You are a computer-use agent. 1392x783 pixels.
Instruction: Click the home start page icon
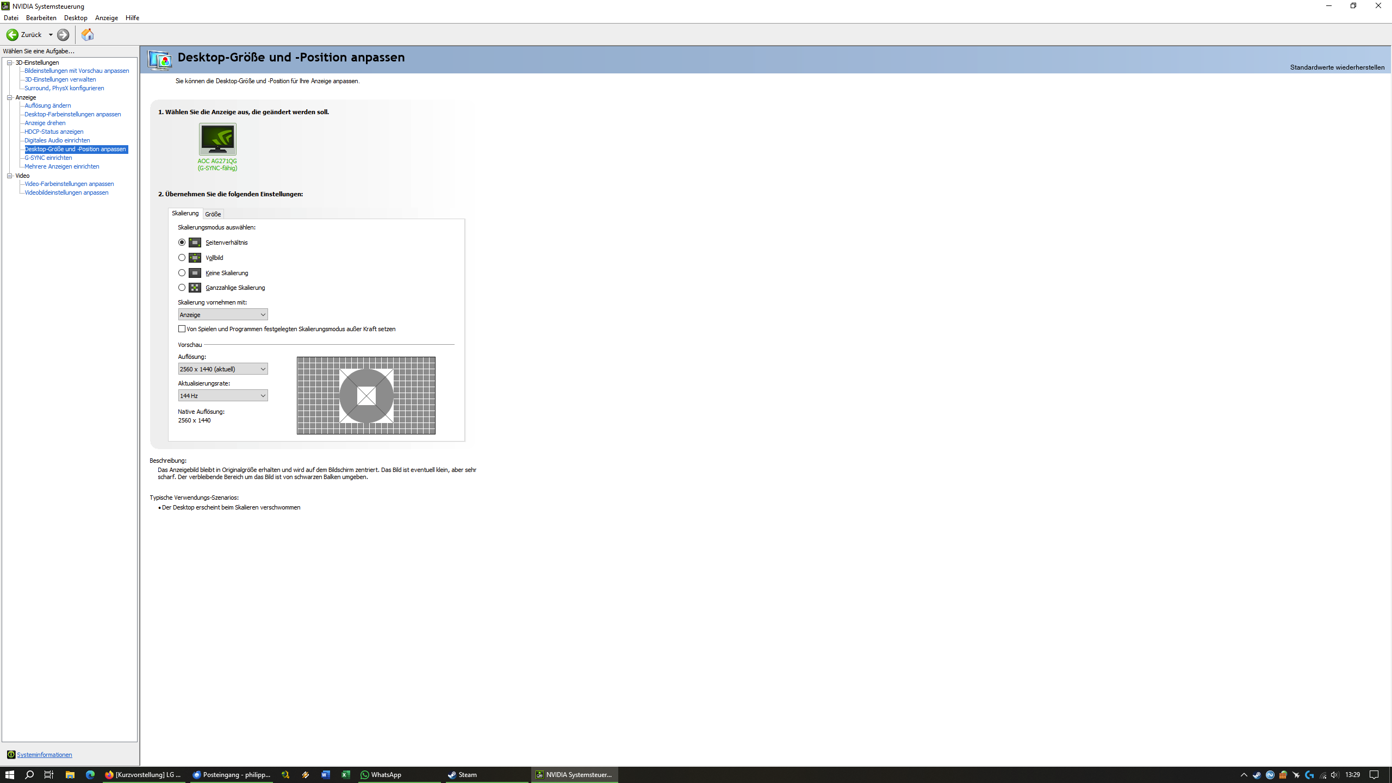(x=87, y=35)
